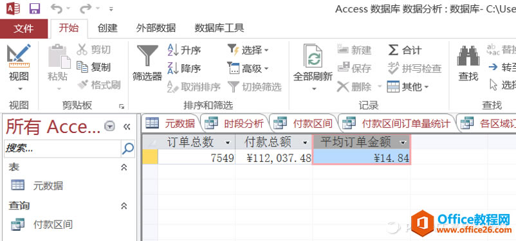Click cell ¥112,037.48
Image resolution: width=516 pixels, height=241 pixels.
coord(273,158)
